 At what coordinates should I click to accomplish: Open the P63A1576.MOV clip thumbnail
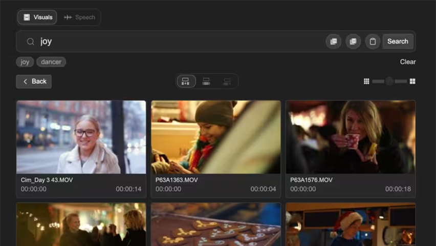(x=351, y=137)
